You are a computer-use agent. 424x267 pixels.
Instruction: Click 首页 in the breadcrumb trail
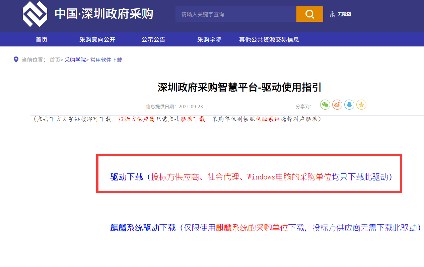tap(55, 60)
